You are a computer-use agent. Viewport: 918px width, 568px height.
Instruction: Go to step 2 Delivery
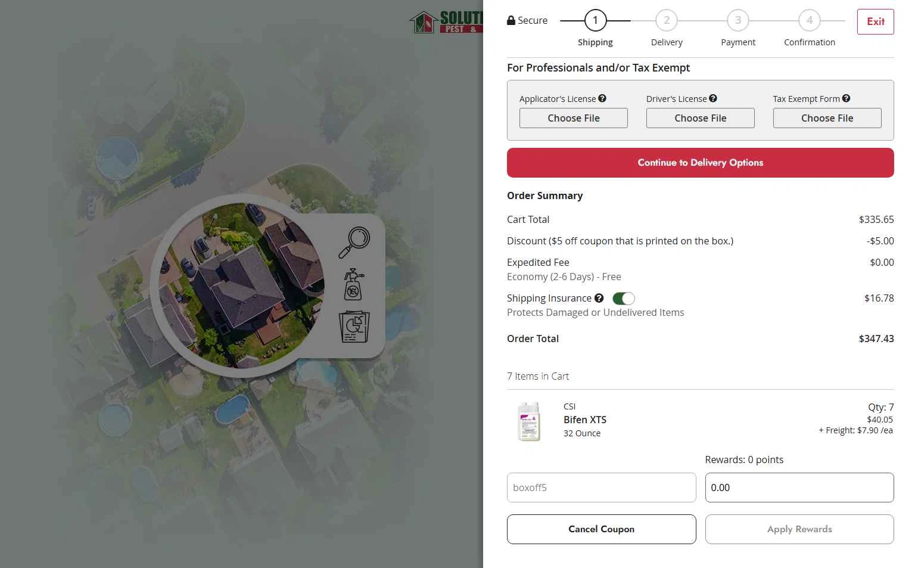tap(667, 20)
